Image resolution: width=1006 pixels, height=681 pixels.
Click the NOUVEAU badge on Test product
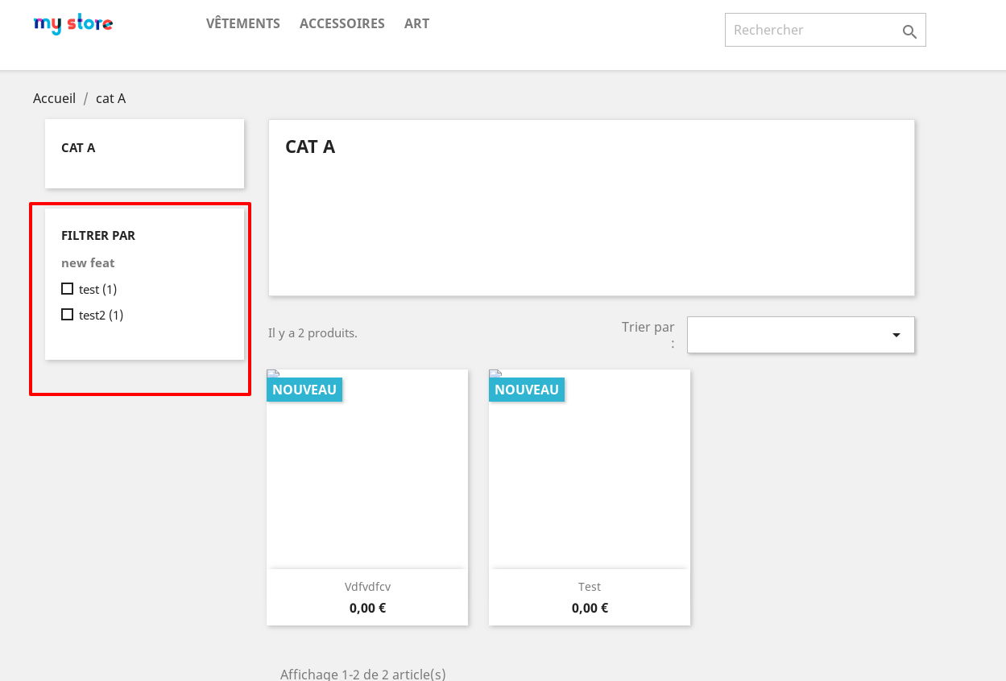pos(527,390)
